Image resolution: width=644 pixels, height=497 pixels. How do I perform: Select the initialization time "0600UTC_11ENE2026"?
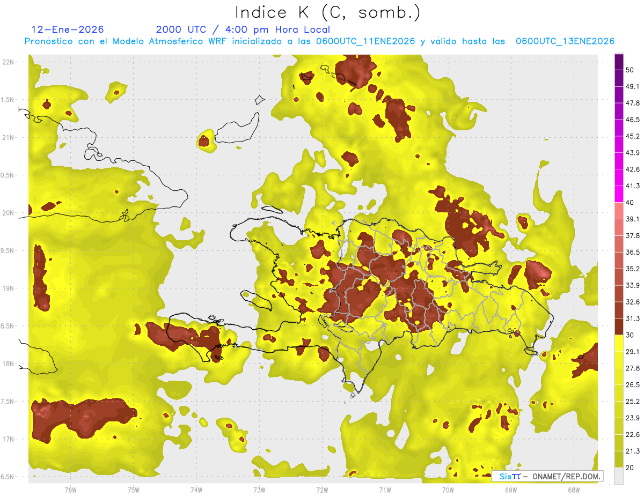point(365,41)
